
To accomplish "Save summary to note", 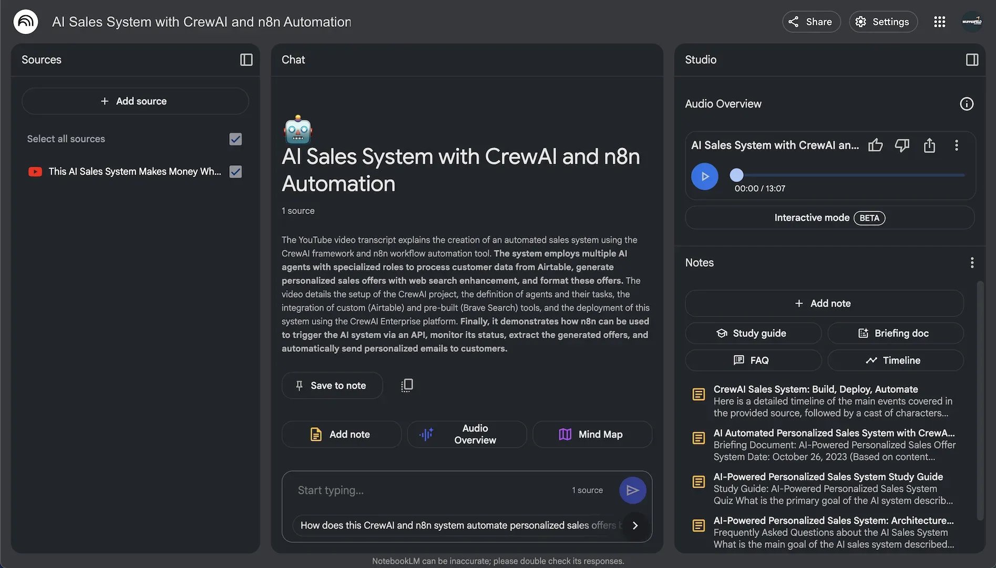I will click(332, 386).
